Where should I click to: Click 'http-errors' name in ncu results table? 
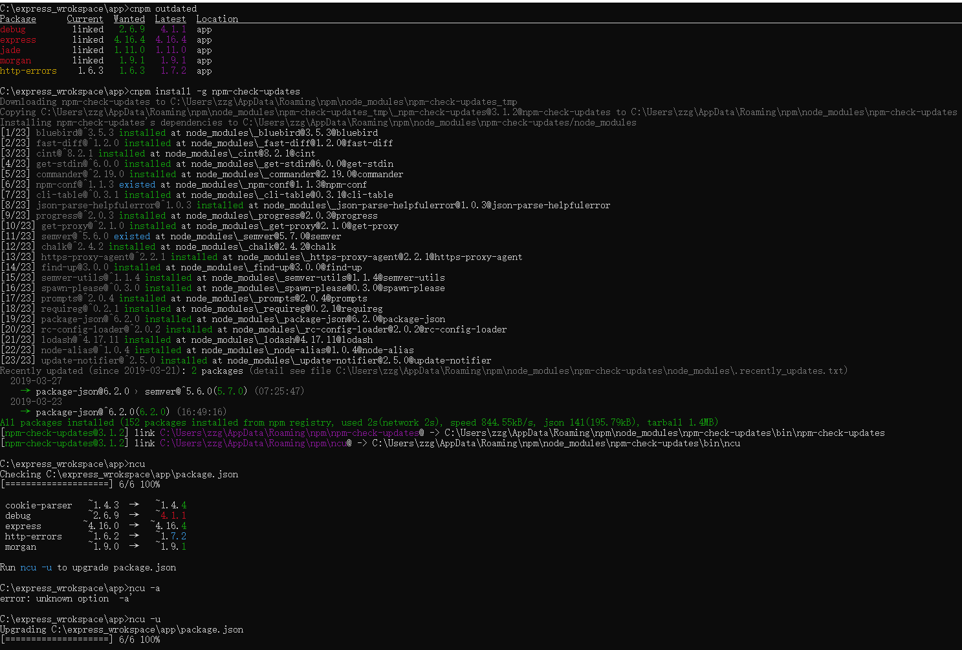click(34, 536)
